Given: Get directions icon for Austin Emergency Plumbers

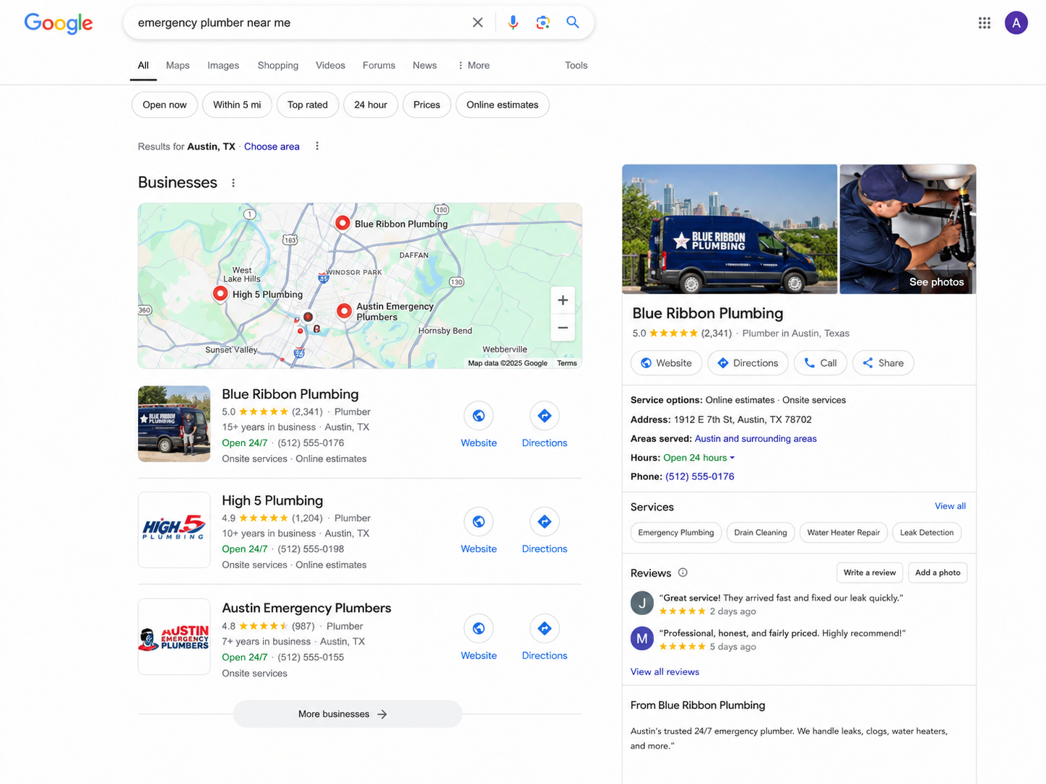Looking at the screenshot, I should click(545, 629).
